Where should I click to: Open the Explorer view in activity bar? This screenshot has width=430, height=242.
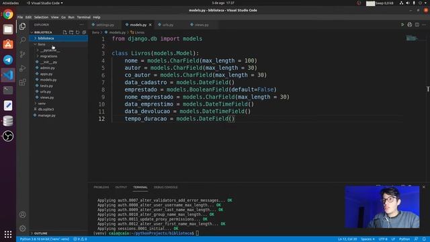point(22,26)
